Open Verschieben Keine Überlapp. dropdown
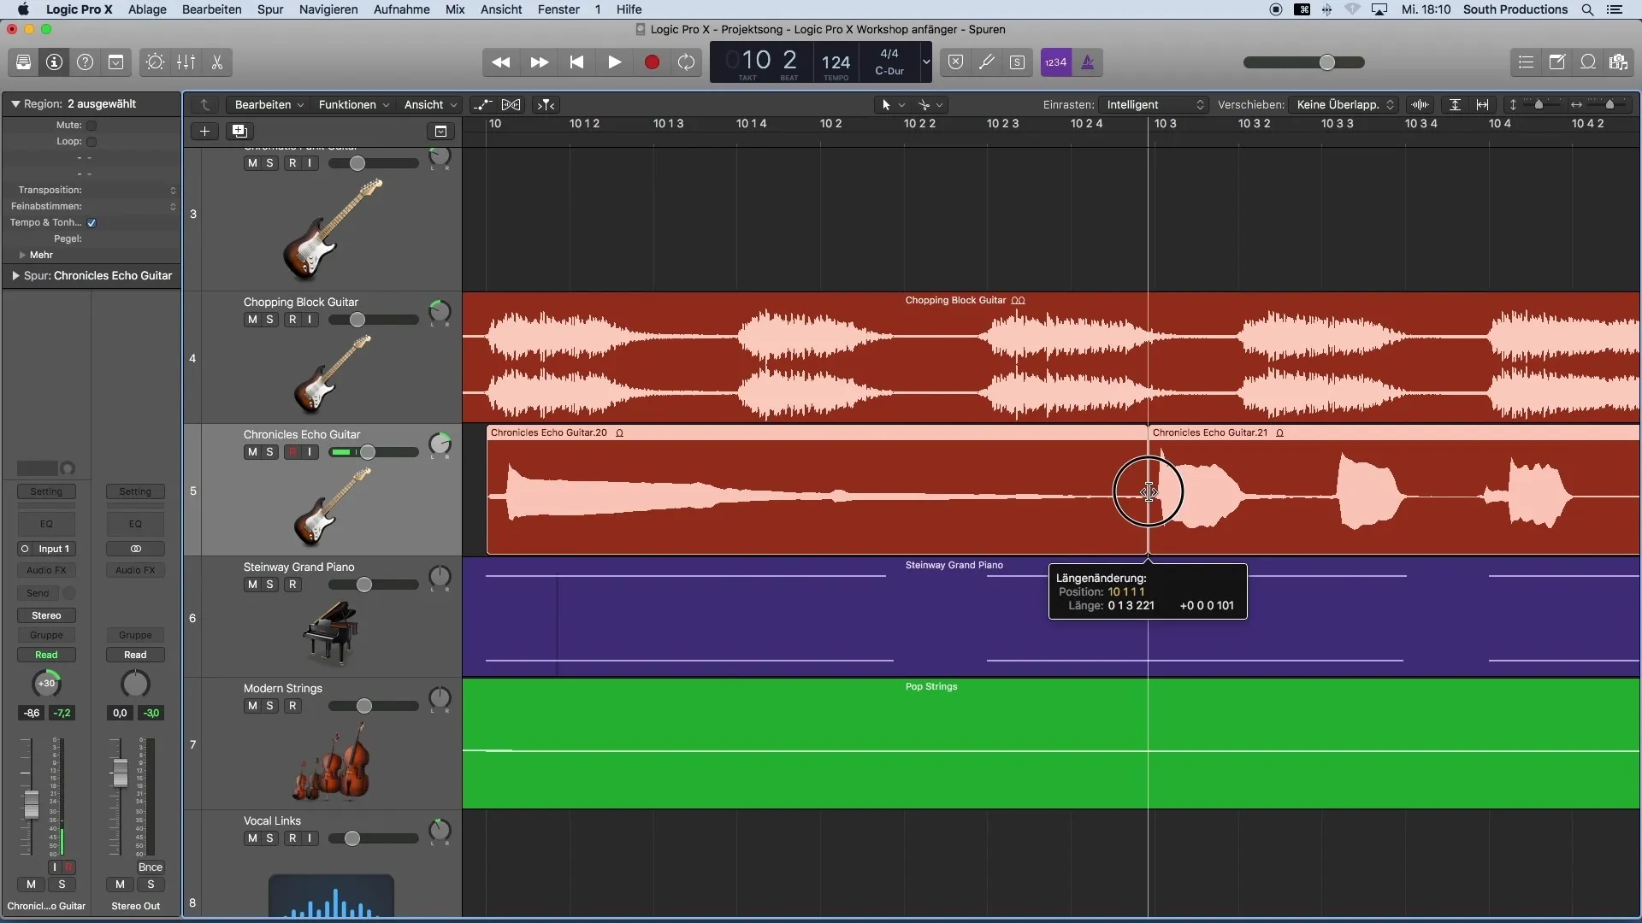Viewport: 1642px width, 923px height. click(1345, 104)
